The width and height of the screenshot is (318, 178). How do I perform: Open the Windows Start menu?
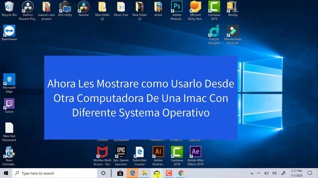point(6,173)
